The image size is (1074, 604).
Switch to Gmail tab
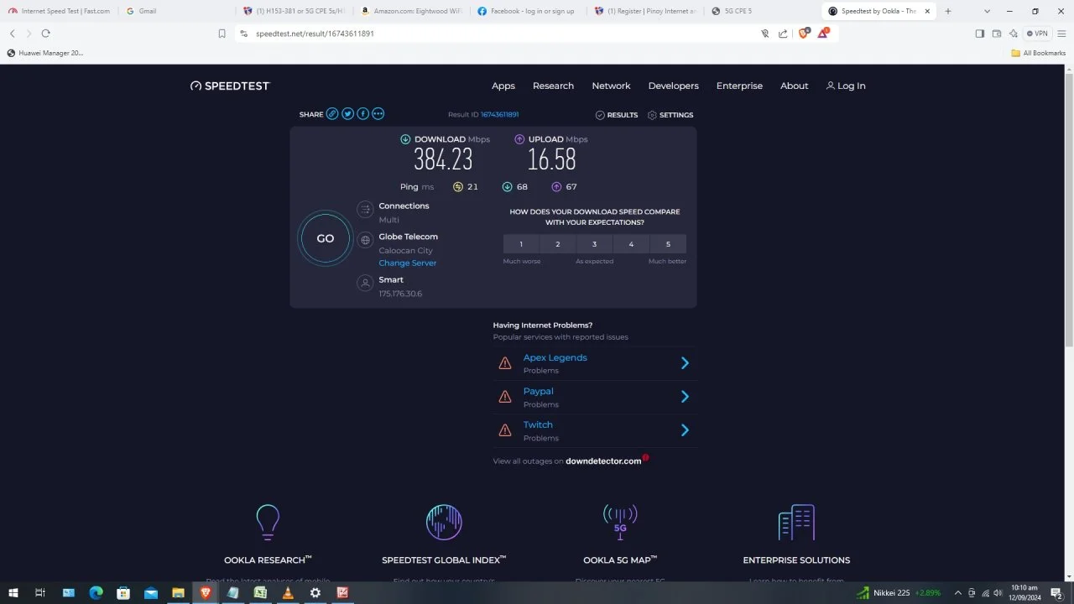(176, 11)
